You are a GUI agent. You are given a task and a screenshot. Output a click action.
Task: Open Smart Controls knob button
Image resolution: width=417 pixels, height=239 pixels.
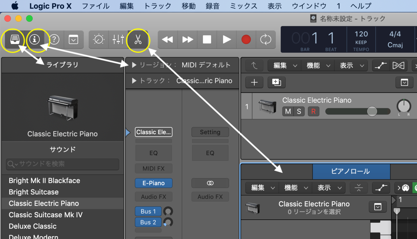(x=99, y=39)
